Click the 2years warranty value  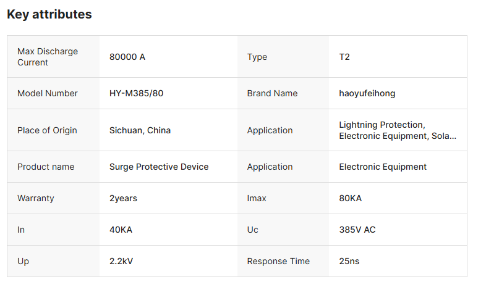pyautogui.click(x=123, y=198)
